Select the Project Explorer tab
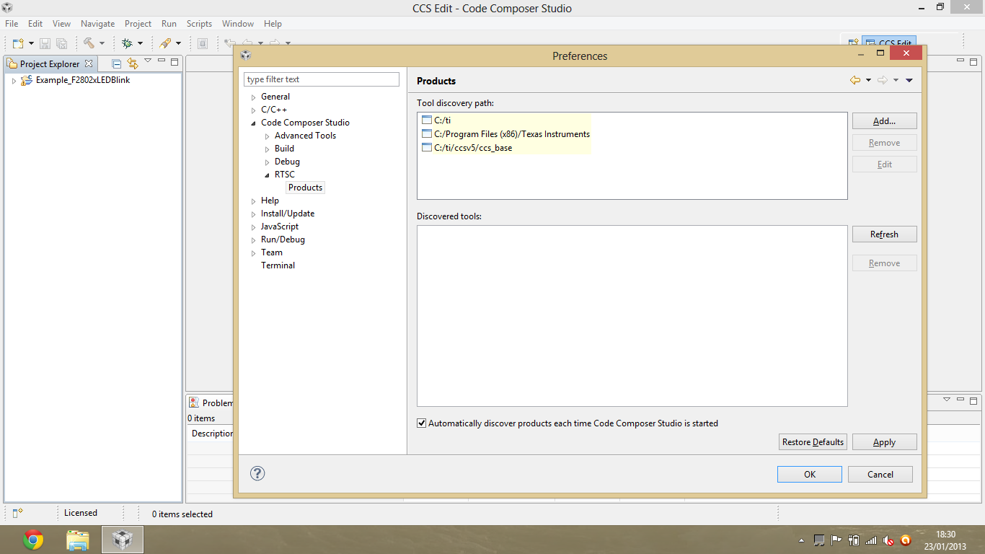The image size is (985, 554). (50, 63)
